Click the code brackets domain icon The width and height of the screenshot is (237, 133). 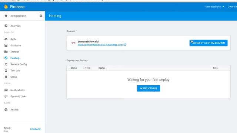pyautogui.click(x=73, y=43)
